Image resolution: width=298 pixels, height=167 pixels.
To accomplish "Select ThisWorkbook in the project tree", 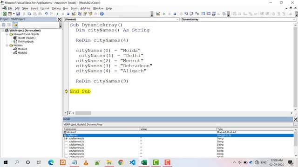I will (26, 41).
